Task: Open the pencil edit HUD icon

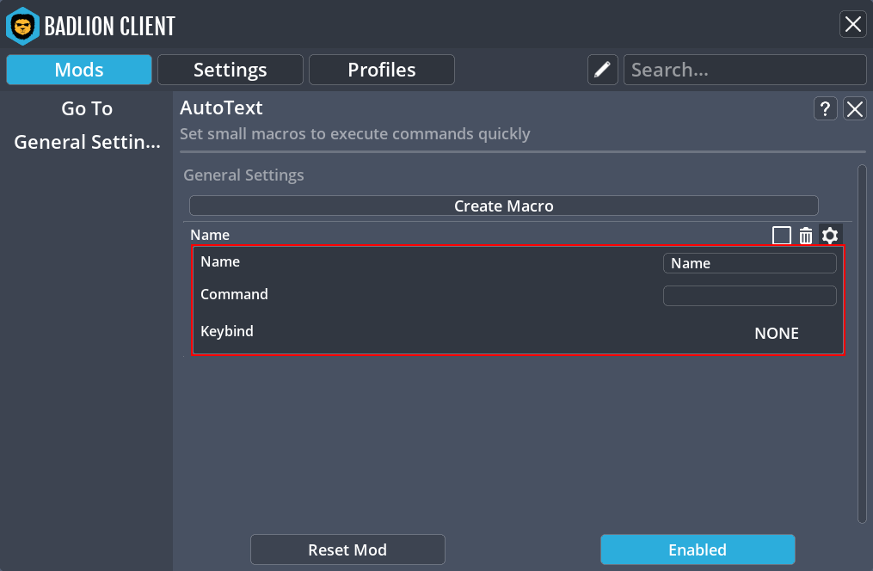Action: click(x=602, y=70)
